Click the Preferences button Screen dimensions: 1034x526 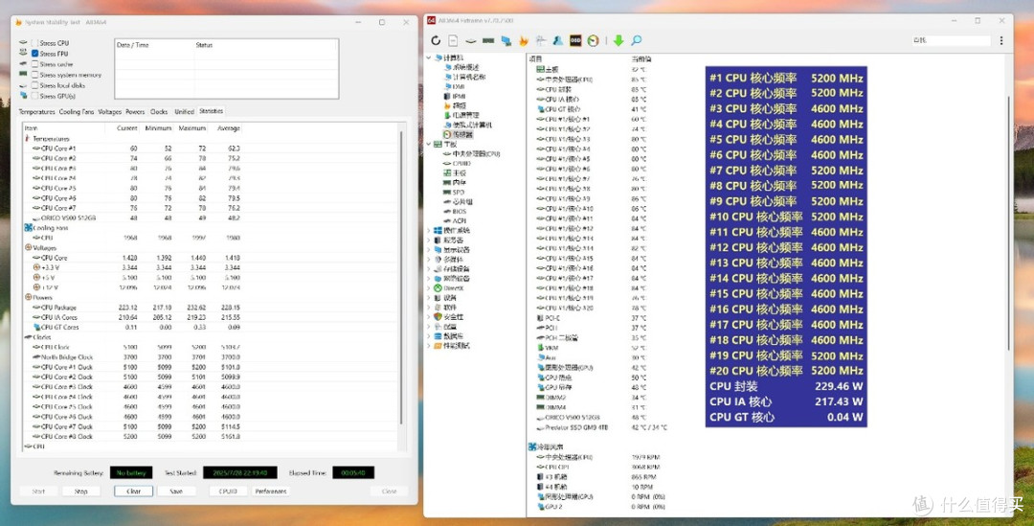point(271,491)
